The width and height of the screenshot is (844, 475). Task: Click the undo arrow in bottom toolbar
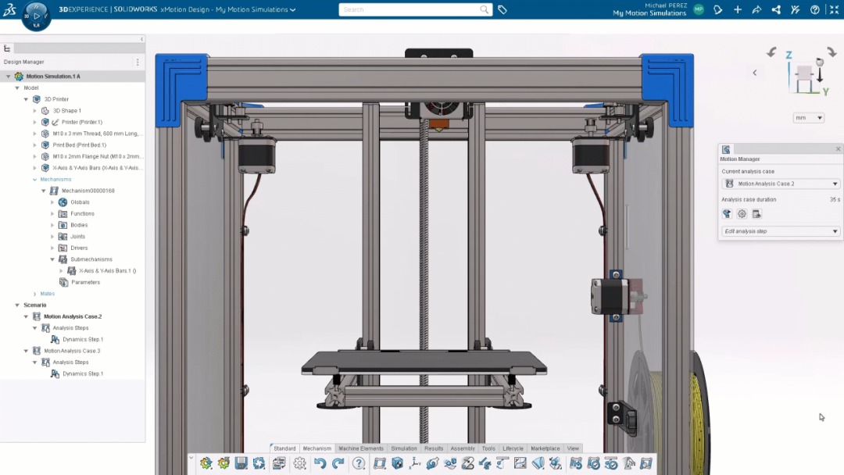point(320,463)
